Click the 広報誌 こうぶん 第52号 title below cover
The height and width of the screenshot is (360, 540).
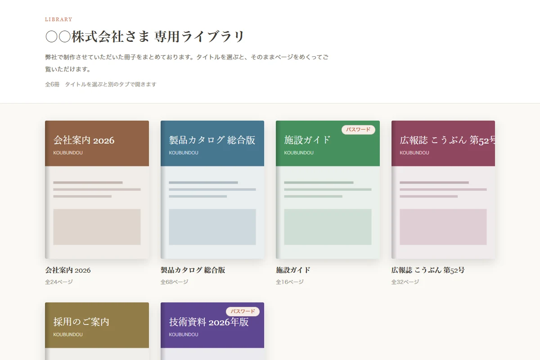point(428,270)
